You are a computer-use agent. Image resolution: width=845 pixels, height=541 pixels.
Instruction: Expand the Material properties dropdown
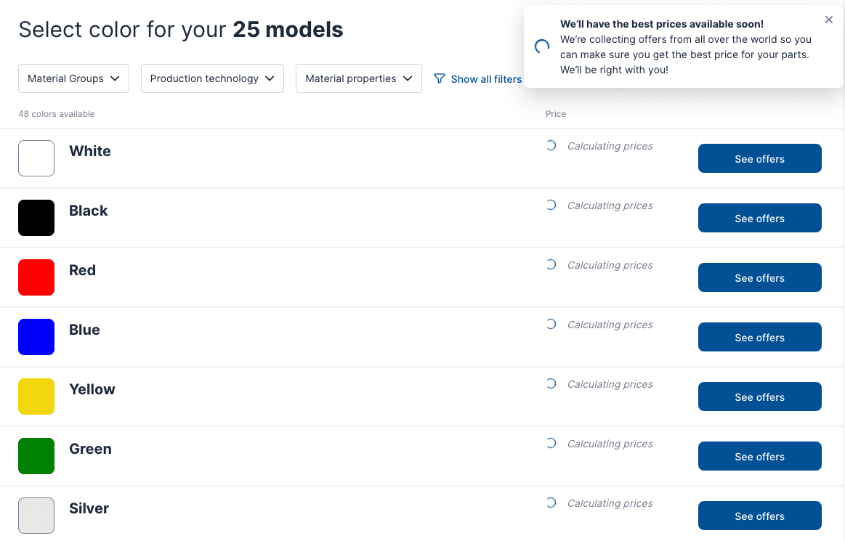[x=359, y=78]
